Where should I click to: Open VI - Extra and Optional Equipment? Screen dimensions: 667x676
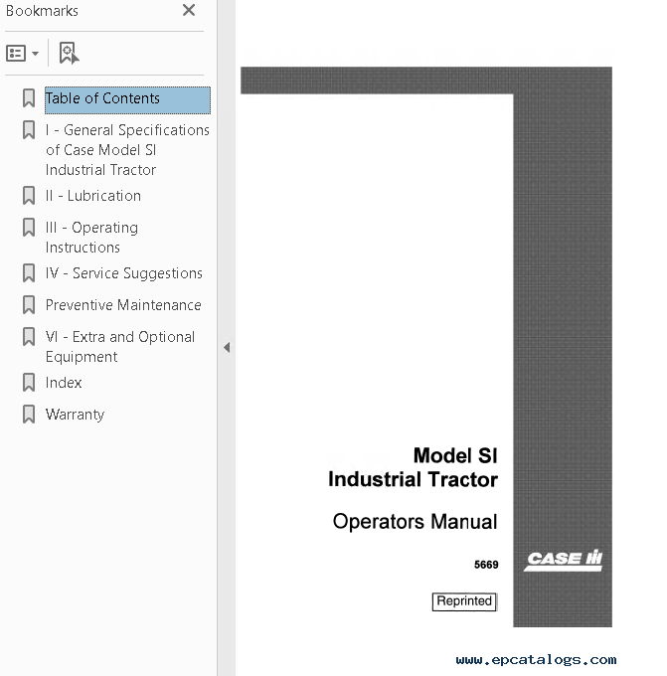pyautogui.click(x=120, y=347)
